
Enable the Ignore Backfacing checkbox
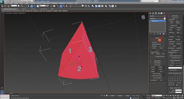tap(151, 44)
